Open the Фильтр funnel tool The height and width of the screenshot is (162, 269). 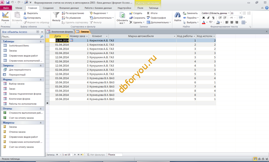click(x=56, y=17)
